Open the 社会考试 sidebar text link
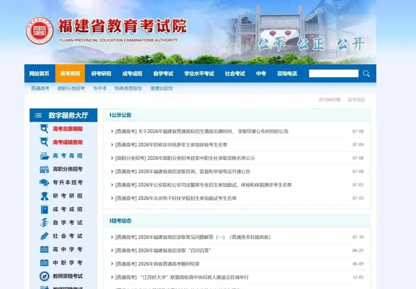The image size is (416, 289). [x=68, y=236]
